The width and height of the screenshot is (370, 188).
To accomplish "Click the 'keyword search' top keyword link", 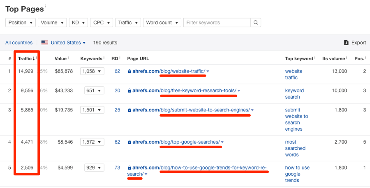I will [x=294, y=94].
